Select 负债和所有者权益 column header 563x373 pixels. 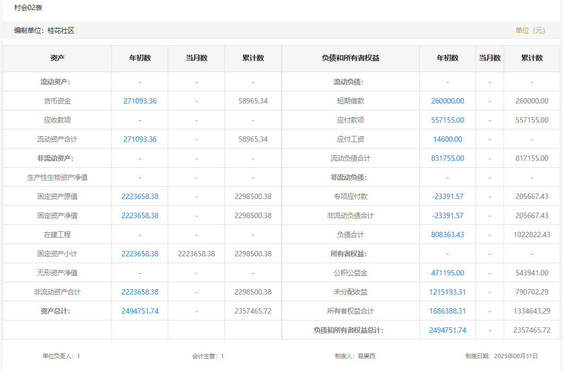pyautogui.click(x=350, y=58)
